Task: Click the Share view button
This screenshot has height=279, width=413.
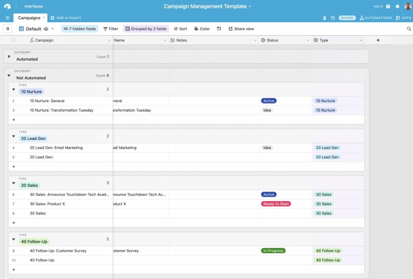Action: coord(241,29)
